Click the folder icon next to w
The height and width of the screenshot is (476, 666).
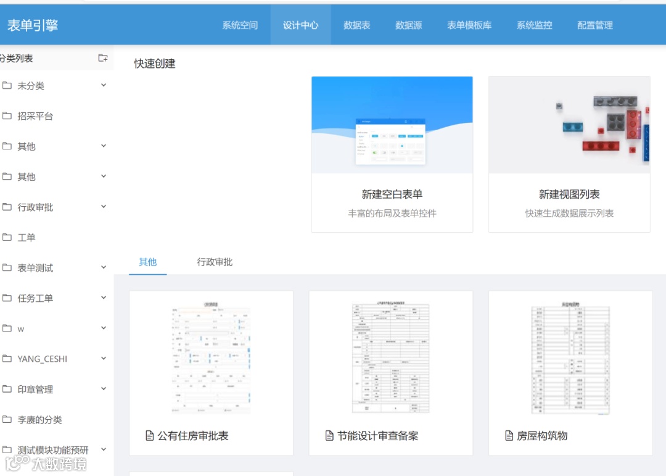pos(7,328)
